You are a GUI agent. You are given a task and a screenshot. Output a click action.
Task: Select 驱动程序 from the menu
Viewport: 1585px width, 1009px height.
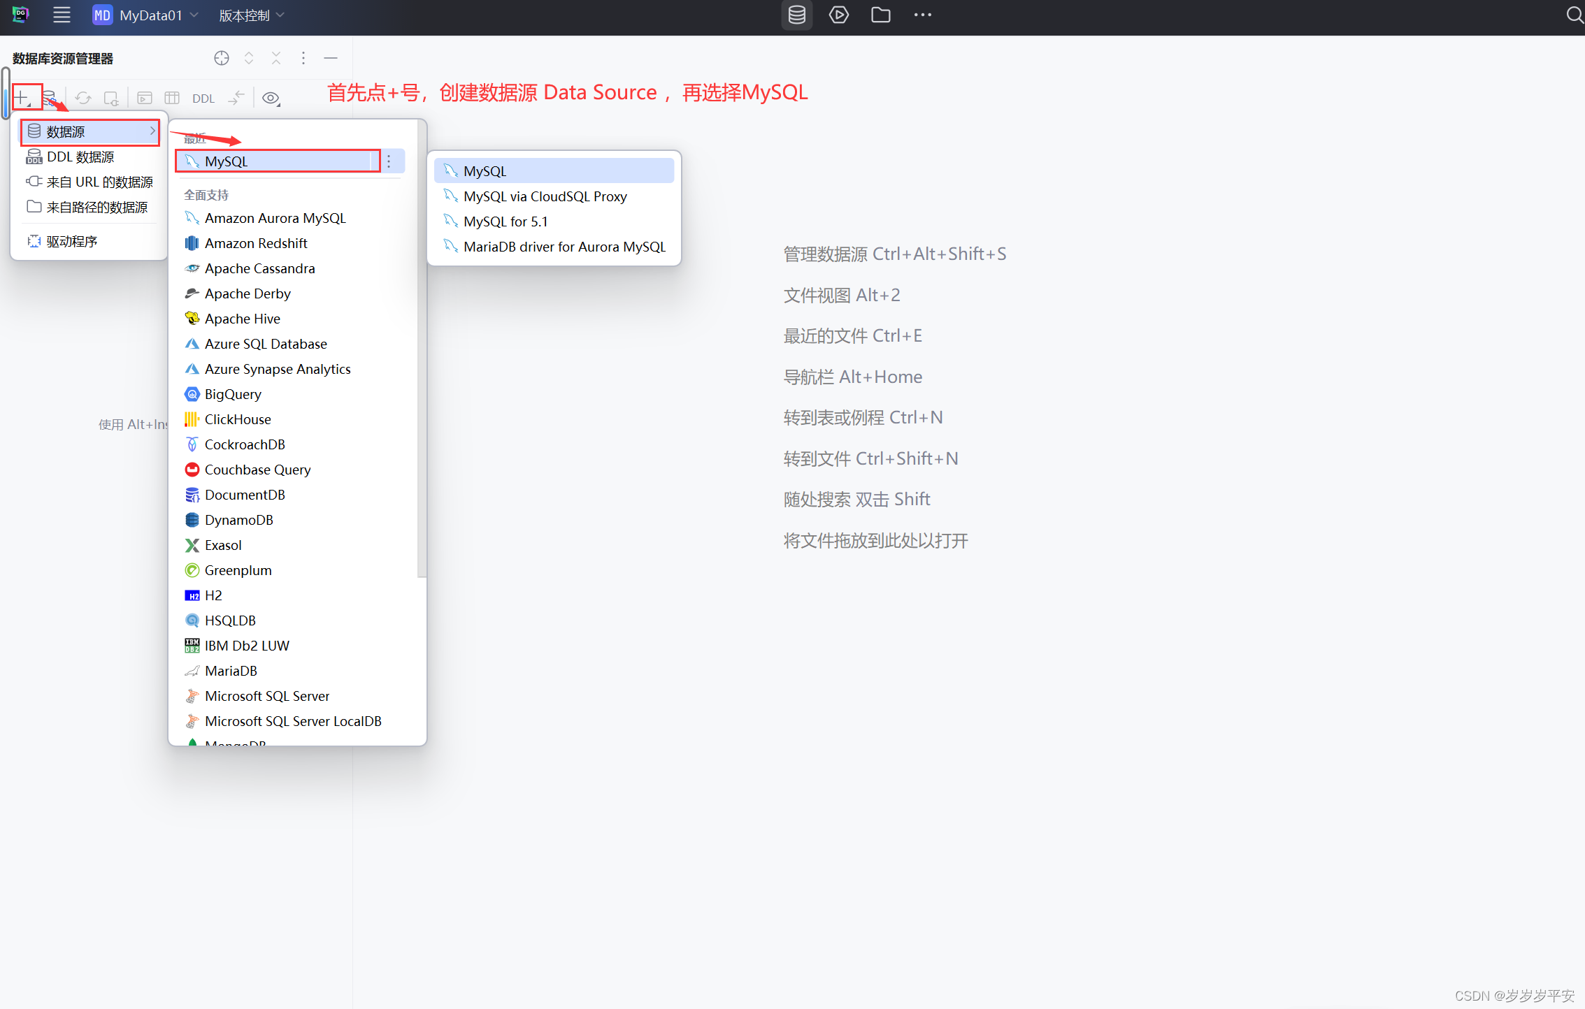(72, 240)
